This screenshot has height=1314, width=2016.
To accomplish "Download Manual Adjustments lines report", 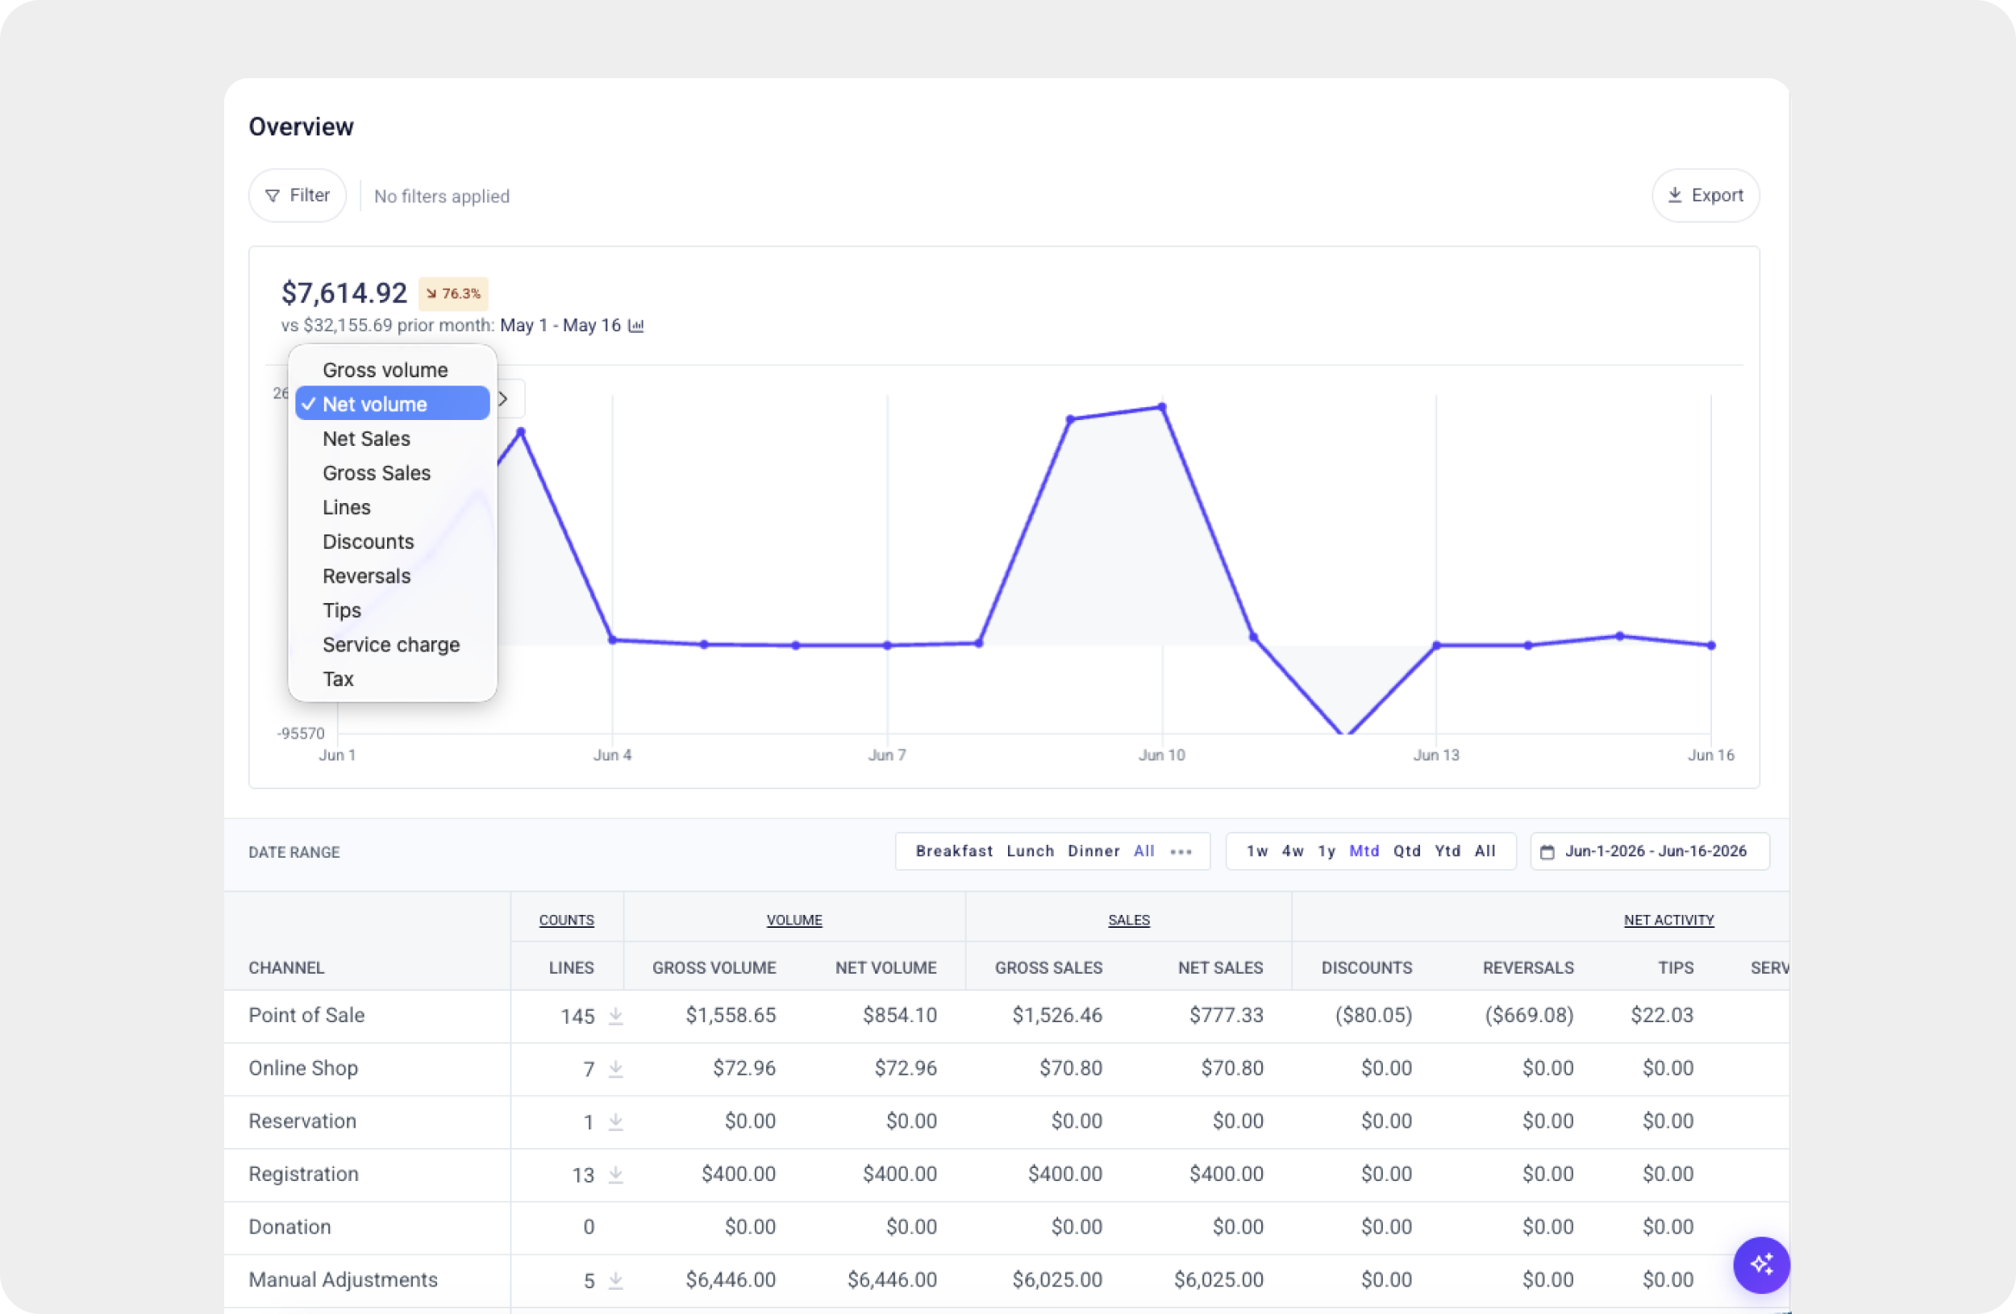I will pyautogui.click(x=616, y=1280).
